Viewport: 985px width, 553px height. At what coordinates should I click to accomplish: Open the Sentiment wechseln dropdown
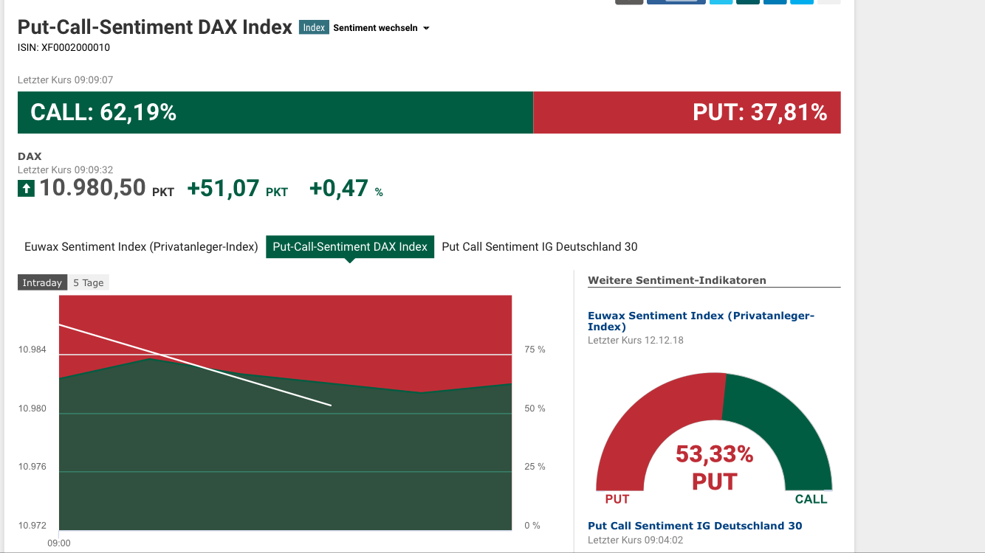point(381,28)
